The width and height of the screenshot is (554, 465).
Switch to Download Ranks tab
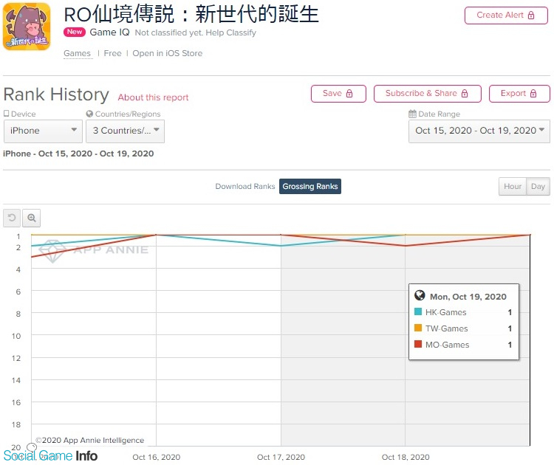pyautogui.click(x=244, y=187)
